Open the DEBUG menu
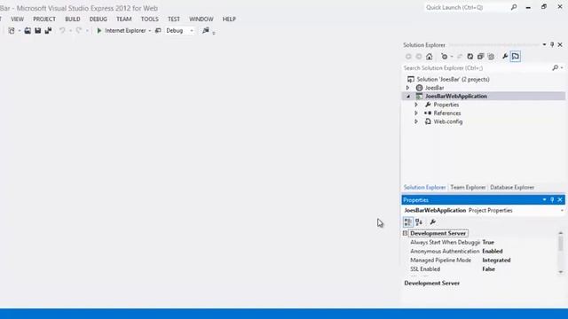Screen dimensions: 568x319 [x=99, y=19]
